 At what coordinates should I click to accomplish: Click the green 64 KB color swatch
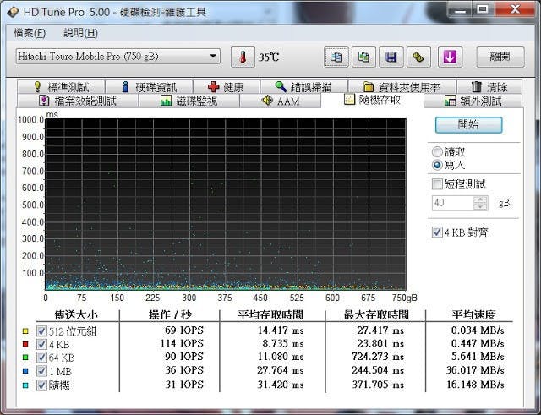tap(25, 358)
